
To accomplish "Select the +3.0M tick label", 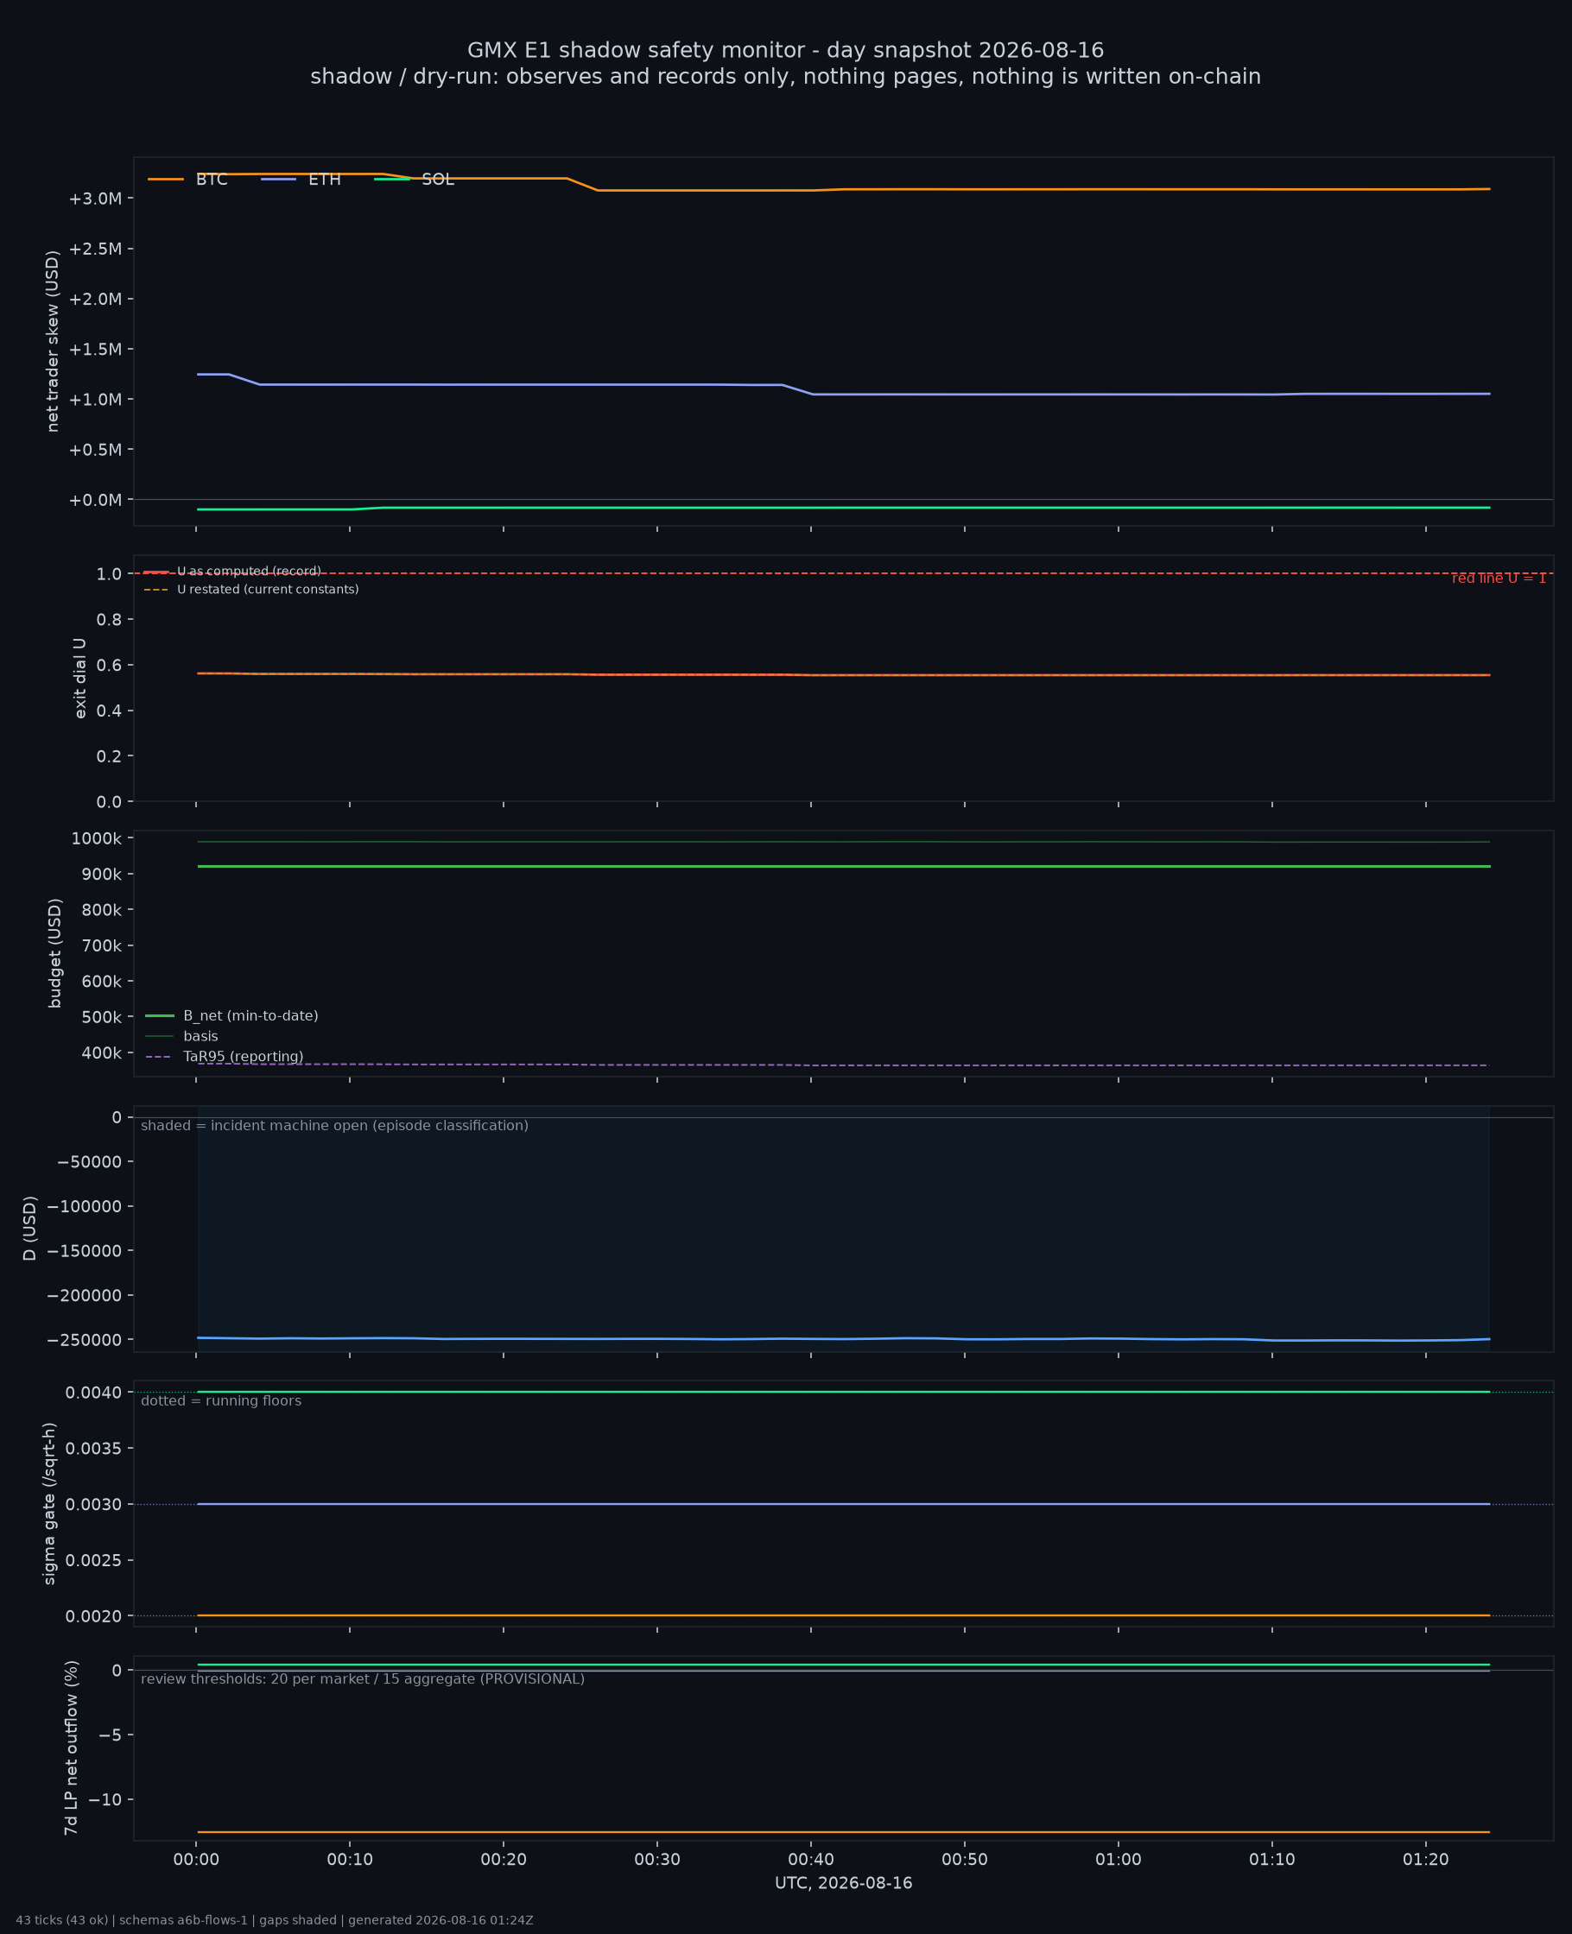I will pyautogui.click(x=95, y=199).
